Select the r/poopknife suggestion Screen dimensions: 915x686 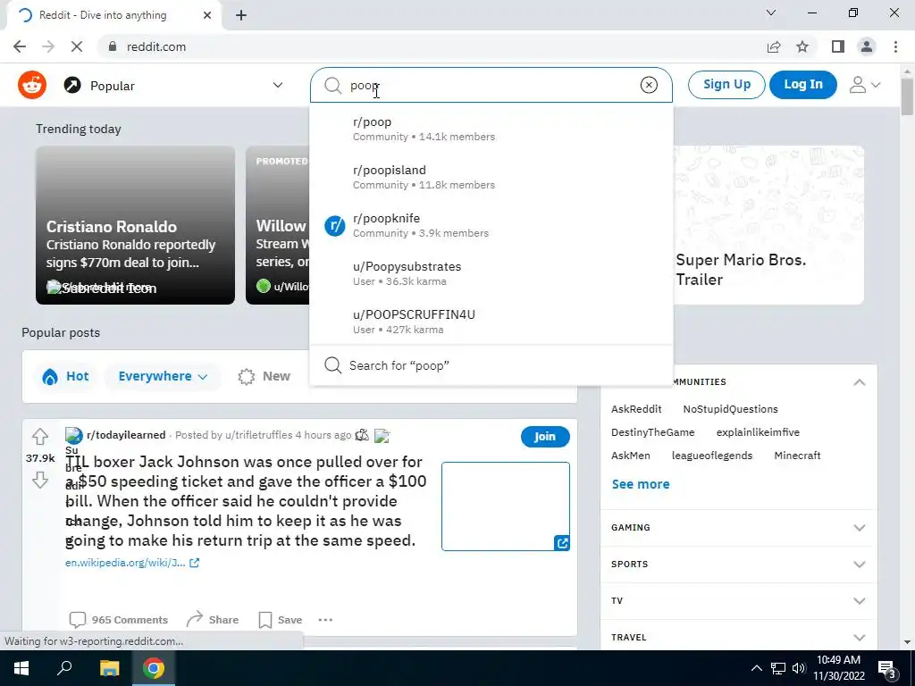pos(491,225)
